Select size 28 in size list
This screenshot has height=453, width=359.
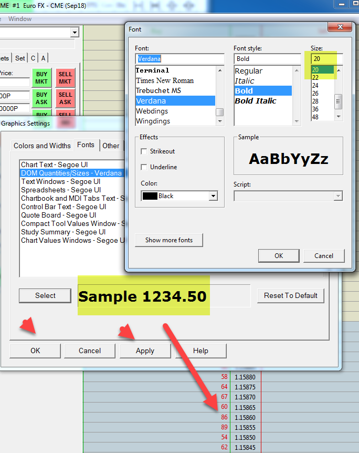[322, 101]
